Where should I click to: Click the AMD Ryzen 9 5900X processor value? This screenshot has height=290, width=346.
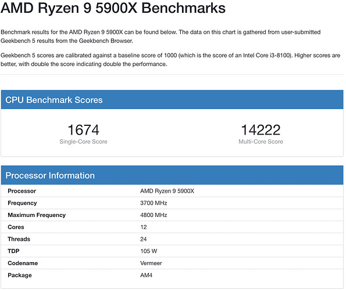tap(167, 191)
